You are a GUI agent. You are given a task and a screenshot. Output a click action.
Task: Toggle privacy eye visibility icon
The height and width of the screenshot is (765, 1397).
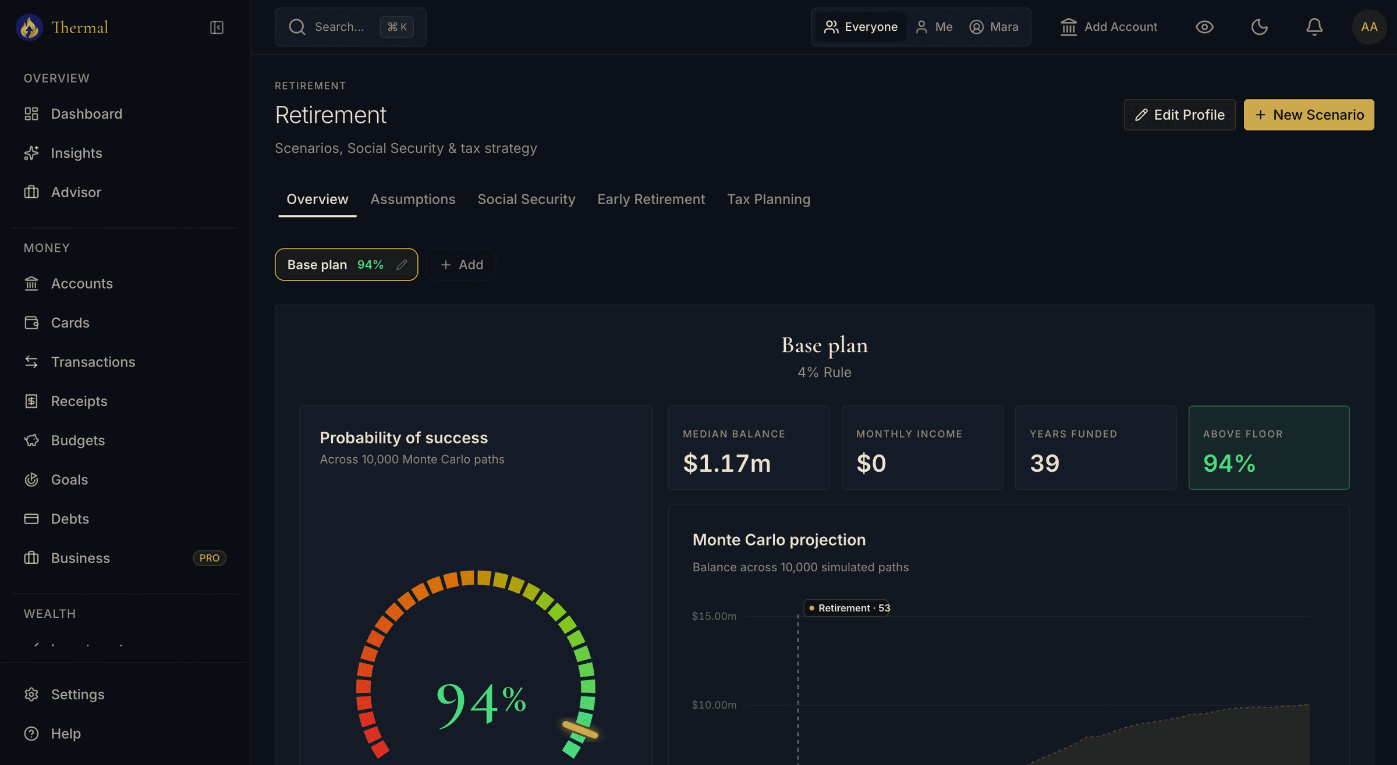coord(1204,27)
